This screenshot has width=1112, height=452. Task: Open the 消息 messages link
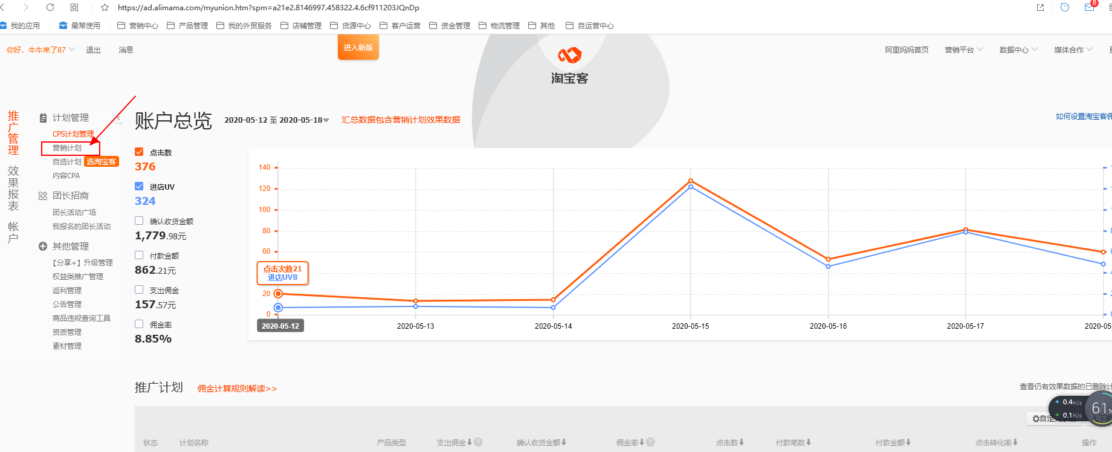pos(126,50)
